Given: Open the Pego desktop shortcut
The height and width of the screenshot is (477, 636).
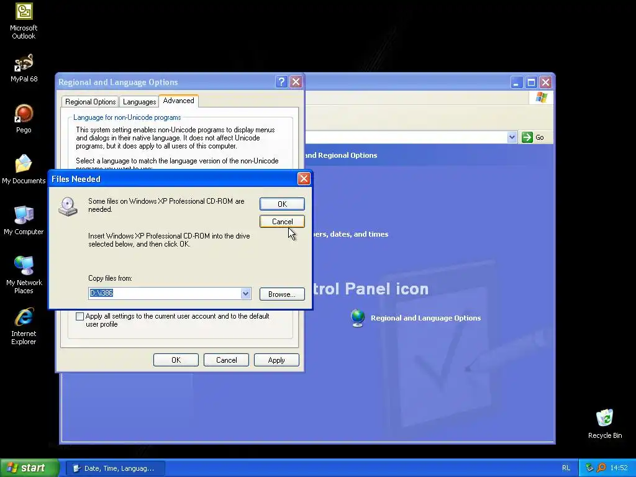Looking at the screenshot, I should tap(24, 119).
